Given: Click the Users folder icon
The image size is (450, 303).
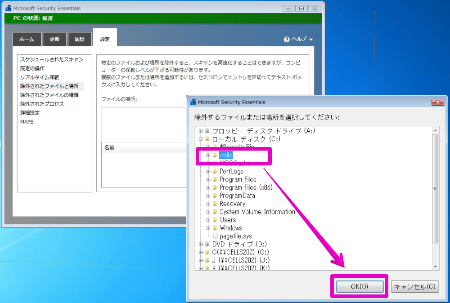Looking at the screenshot, I should pyautogui.click(x=215, y=220).
